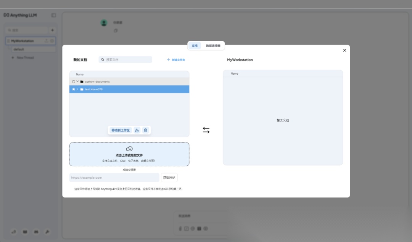The height and width of the screenshot is (242, 412).
Task: Click the trash delete icon in document toolbar
Action: pyautogui.click(x=146, y=130)
